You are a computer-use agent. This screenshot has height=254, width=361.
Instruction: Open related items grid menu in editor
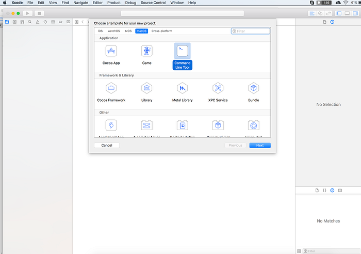coord(77,22)
